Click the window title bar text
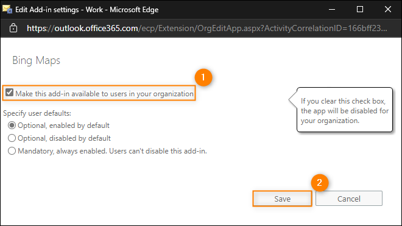Image resolution: width=402 pixels, height=226 pixels. (86, 10)
